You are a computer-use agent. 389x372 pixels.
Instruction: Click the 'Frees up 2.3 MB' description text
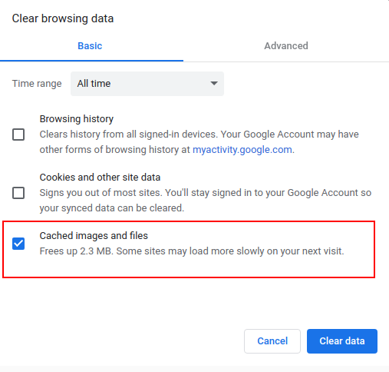192,251
